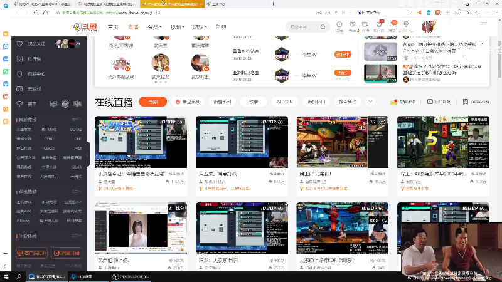
Task: Collapse the left sidebar with arrow handle
Action: click(x=87, y=155)
